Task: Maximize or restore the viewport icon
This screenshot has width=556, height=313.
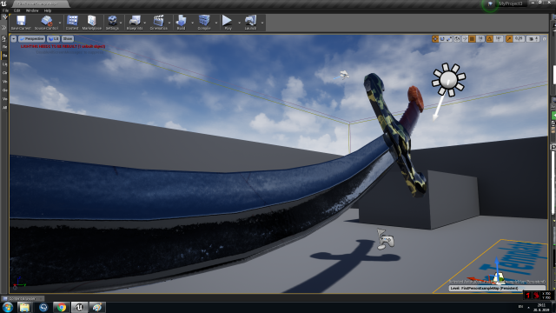Action: tap(545, 38)
